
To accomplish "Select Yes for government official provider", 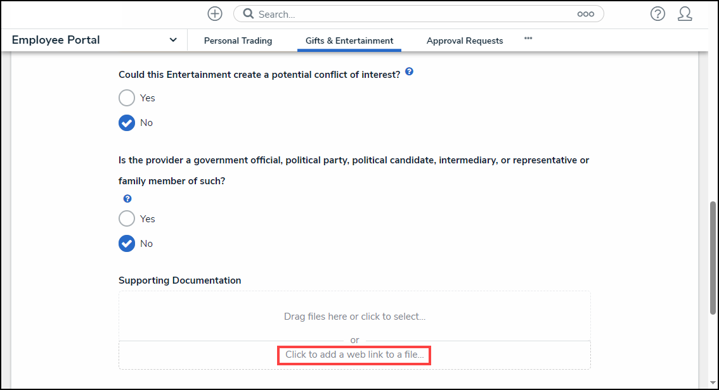I will point(127,219).
